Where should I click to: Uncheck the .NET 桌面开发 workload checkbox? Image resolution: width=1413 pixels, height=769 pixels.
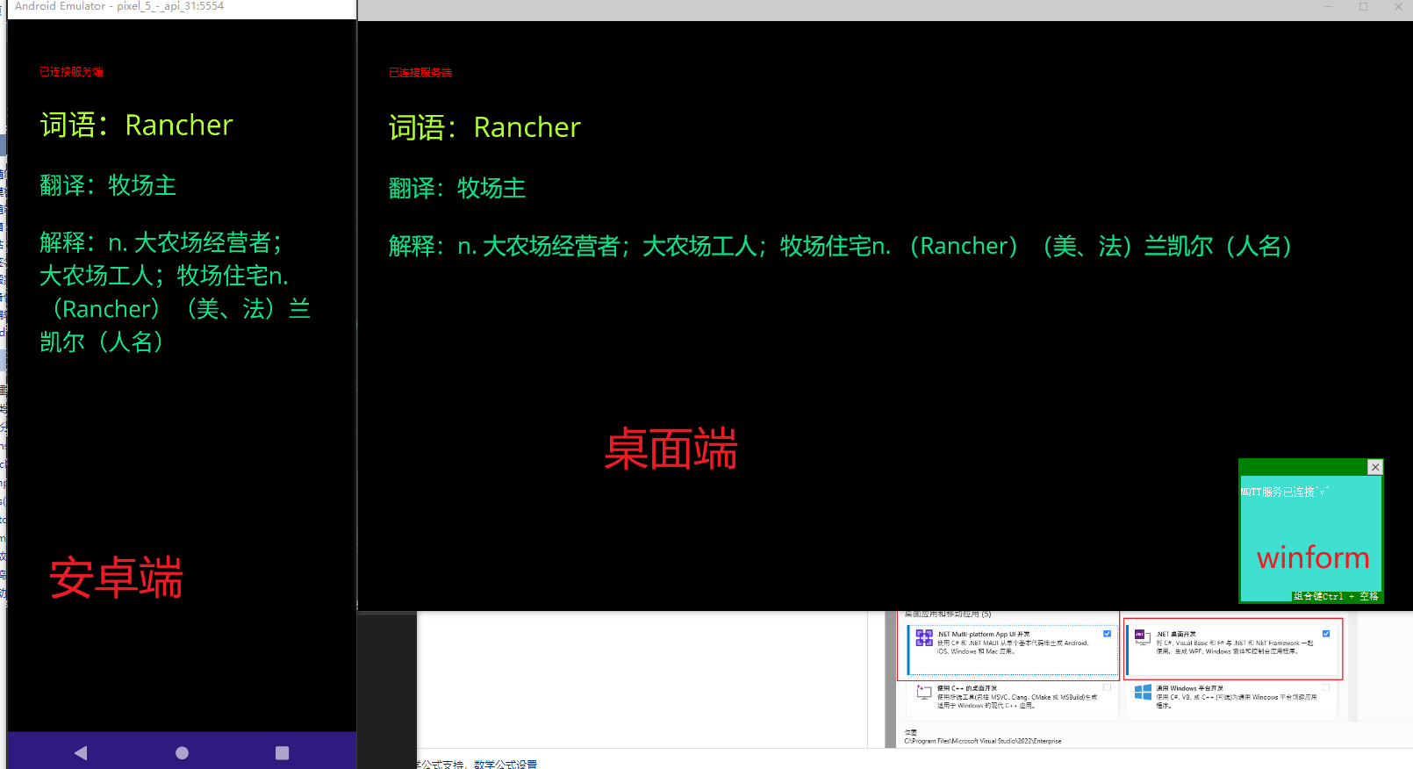point(1325,633)
